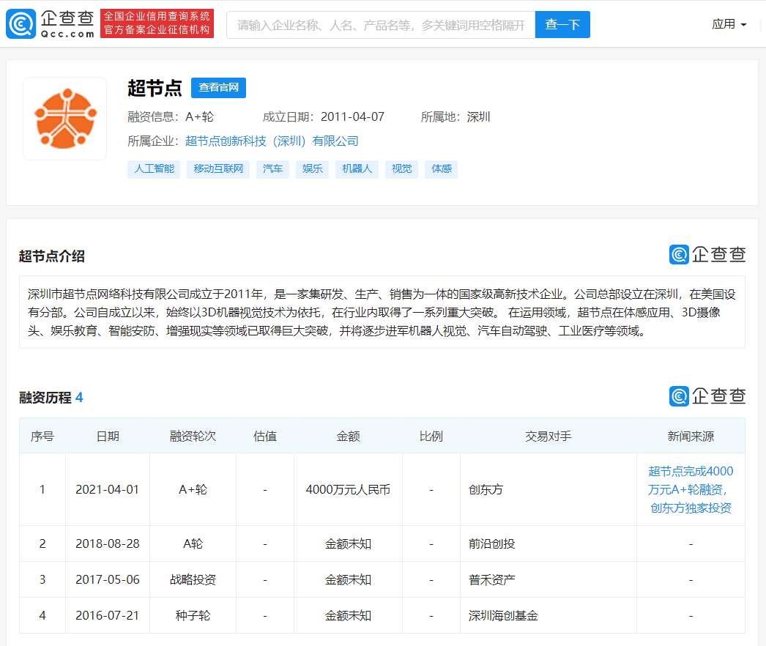Click the 战略投资 round cell
The width and height of the screenshot is (766, 646).
[x=193, y=579]
